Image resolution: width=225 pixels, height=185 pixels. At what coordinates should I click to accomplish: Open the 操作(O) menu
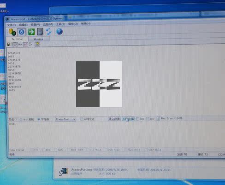pyautogui.click(x=73, y=24)
